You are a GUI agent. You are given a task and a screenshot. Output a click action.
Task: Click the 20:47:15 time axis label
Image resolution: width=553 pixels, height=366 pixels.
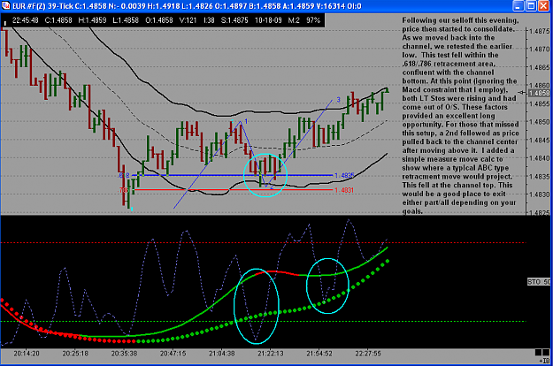[173, 354]
